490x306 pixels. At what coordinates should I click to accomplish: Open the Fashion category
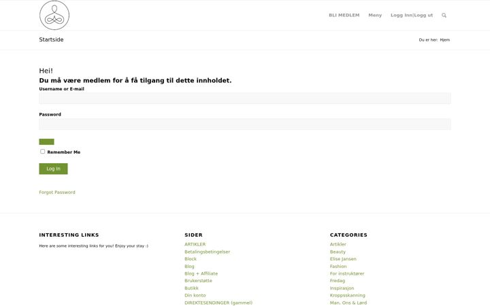(x=338, y=267)
